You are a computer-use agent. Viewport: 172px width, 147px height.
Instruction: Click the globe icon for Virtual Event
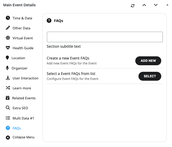pyautogui.click(x=8, y=38)
